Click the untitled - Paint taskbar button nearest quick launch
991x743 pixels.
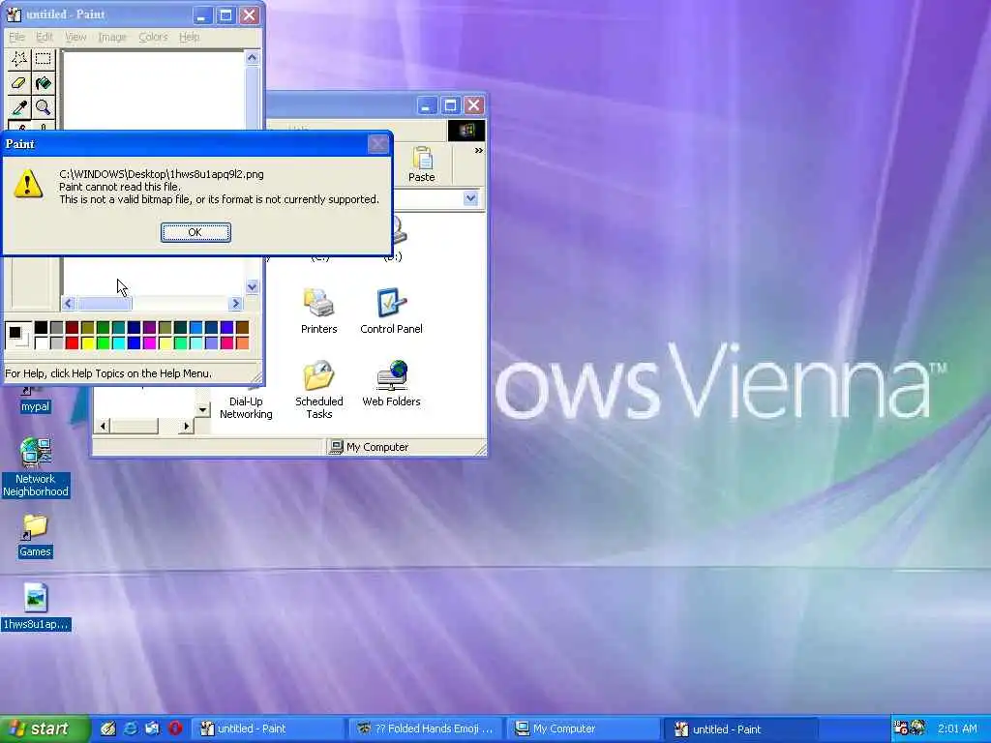(267, 728)
